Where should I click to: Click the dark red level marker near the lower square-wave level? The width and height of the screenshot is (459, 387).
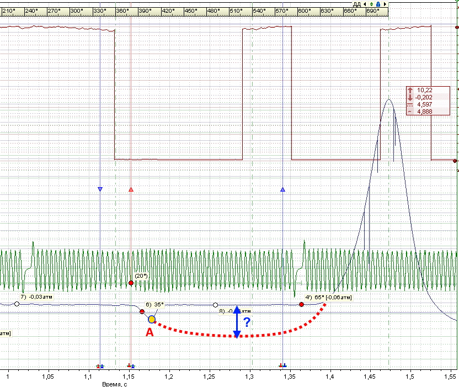point(455,161)
